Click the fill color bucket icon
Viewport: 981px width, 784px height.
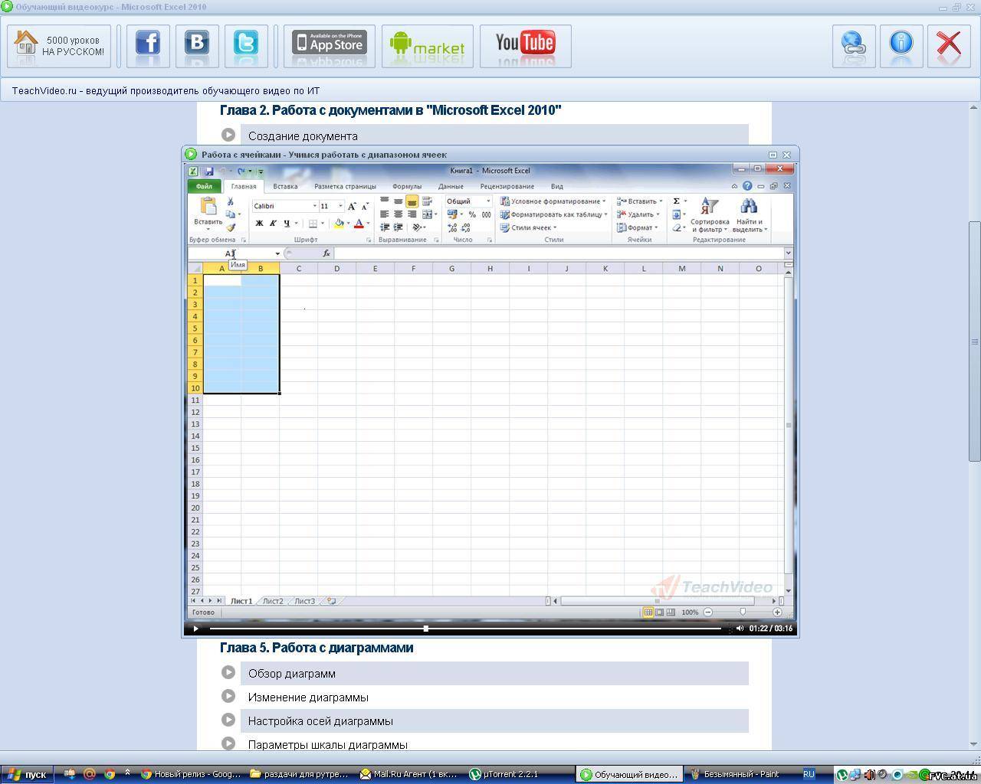click(338, 224)
